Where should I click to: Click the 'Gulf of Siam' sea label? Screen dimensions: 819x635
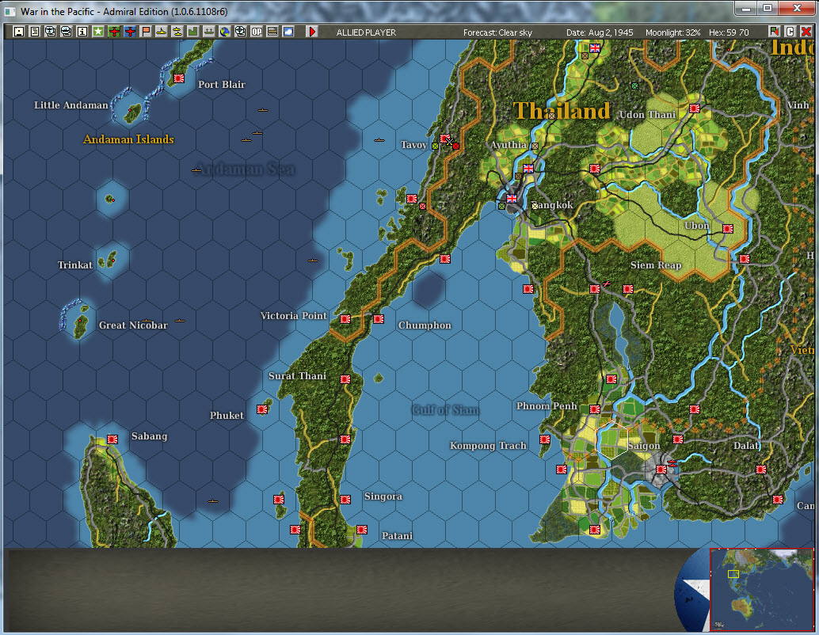coord(445,410)
